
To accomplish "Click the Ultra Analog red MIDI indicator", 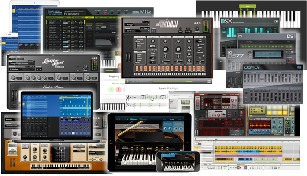I will (x=181, y=29).
